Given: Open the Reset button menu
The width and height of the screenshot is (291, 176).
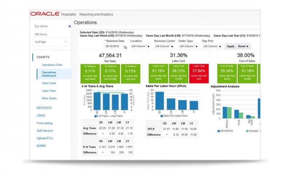Looking at the screenshot, I should 243,46.
